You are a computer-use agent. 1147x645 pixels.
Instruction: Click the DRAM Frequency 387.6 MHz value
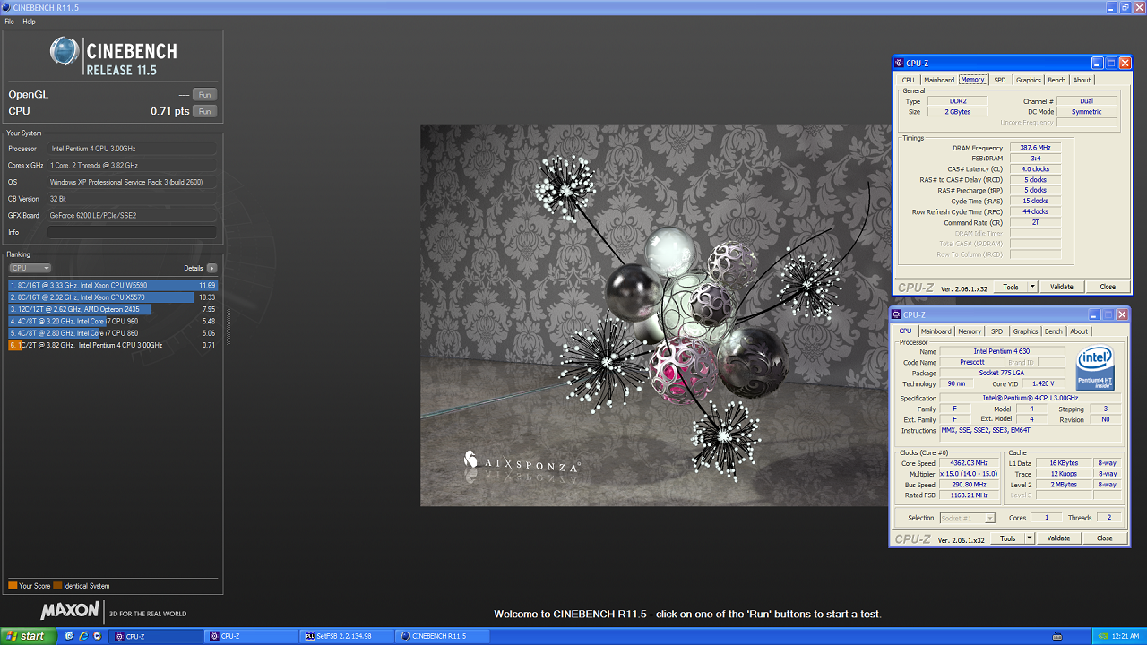pyautogui.click(x=1035, y=148)
